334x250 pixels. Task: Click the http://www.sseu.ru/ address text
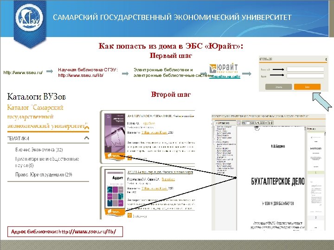click(x=23, y=73)
